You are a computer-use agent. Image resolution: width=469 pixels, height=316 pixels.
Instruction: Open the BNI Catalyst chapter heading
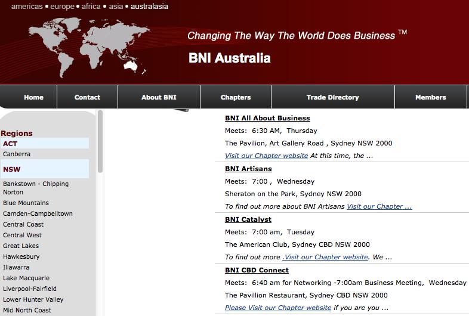(248, 219)
